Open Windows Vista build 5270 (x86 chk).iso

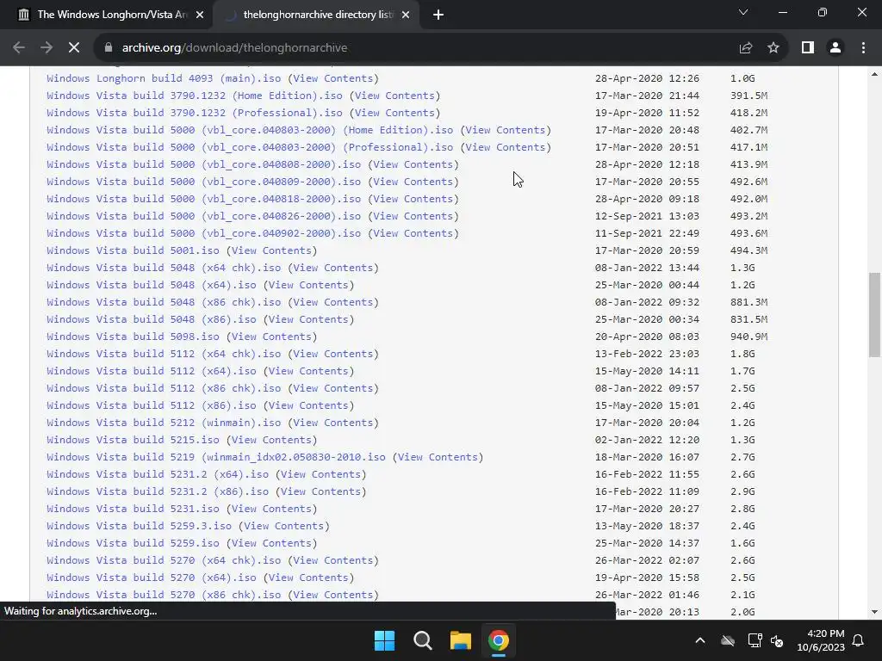coord(164,595)
